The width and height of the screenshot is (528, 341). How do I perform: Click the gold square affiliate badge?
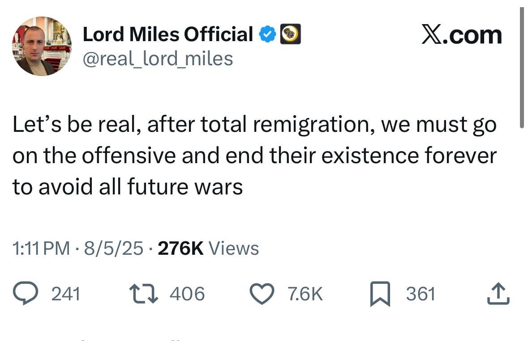[290, 35]
